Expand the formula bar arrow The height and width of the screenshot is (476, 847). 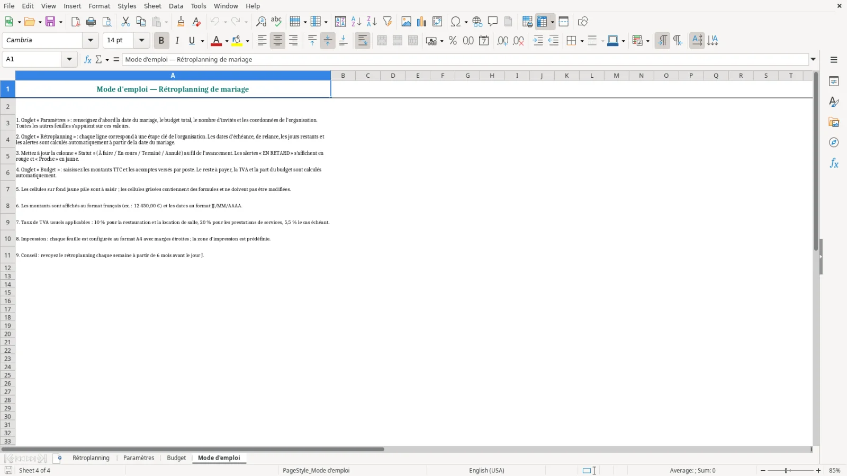[814, 59]
